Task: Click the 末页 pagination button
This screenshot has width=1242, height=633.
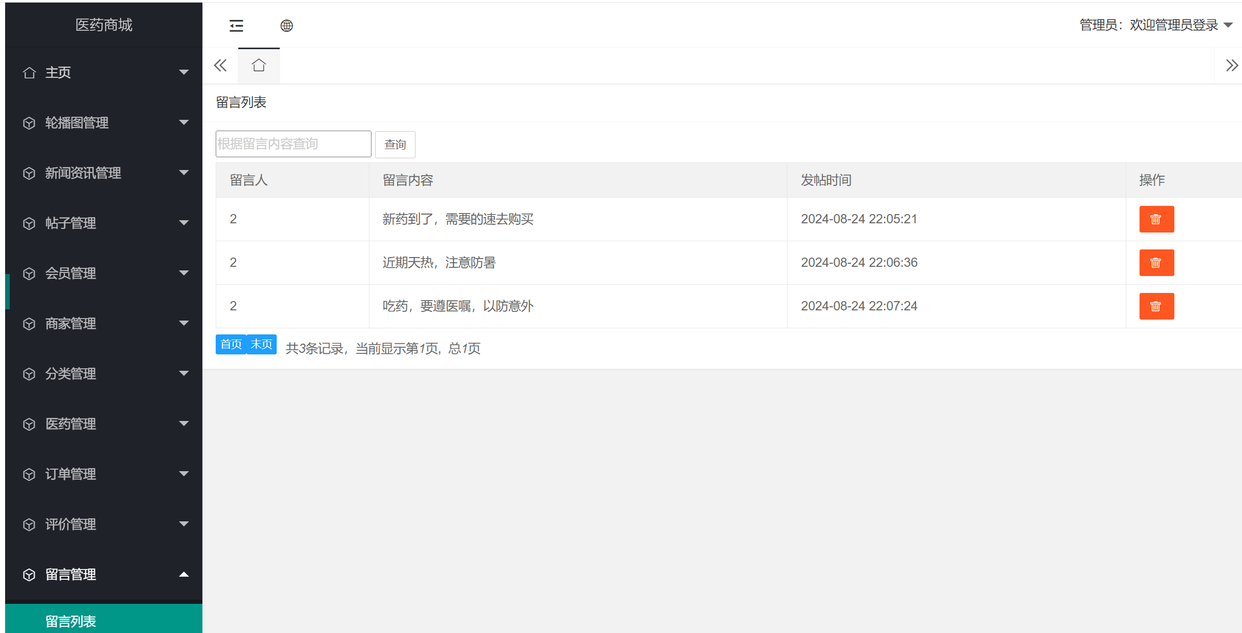Action: point(261,344)
